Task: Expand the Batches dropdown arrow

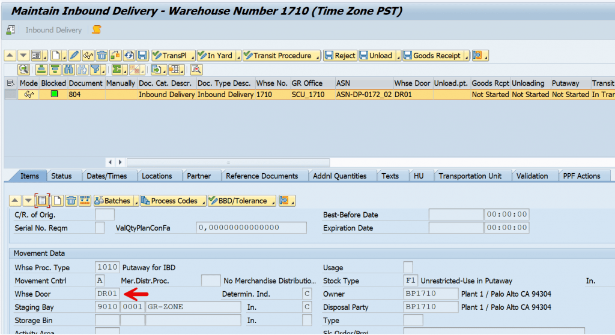Action: click(x=136, y=203)
